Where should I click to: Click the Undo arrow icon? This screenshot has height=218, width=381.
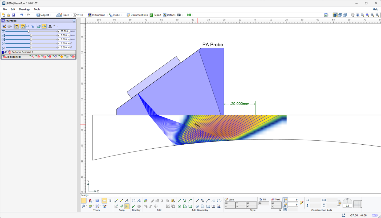21,15
